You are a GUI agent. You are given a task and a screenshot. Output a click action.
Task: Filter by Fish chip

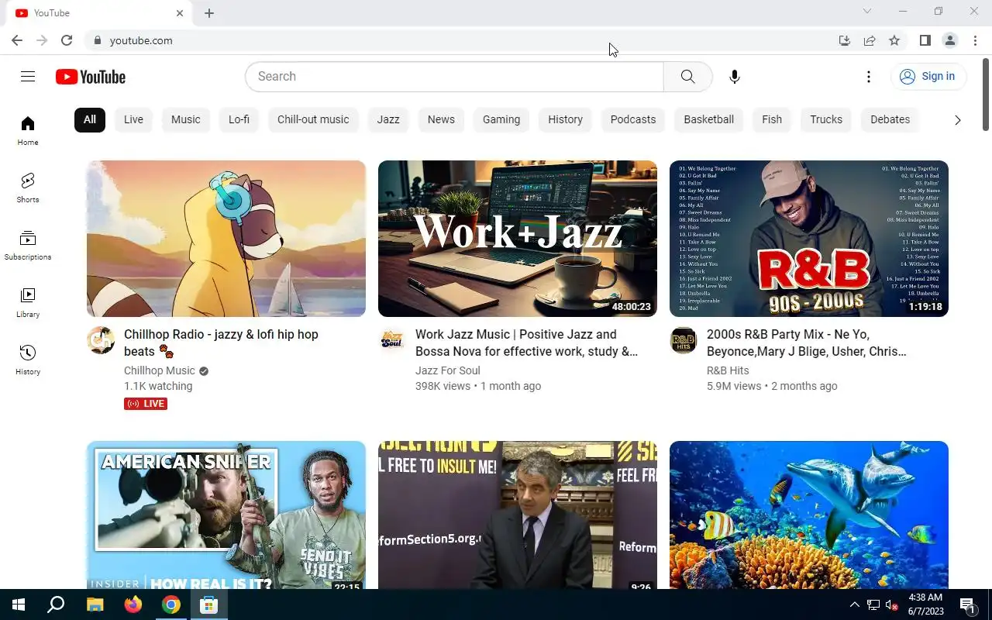[x=772, y=119]
